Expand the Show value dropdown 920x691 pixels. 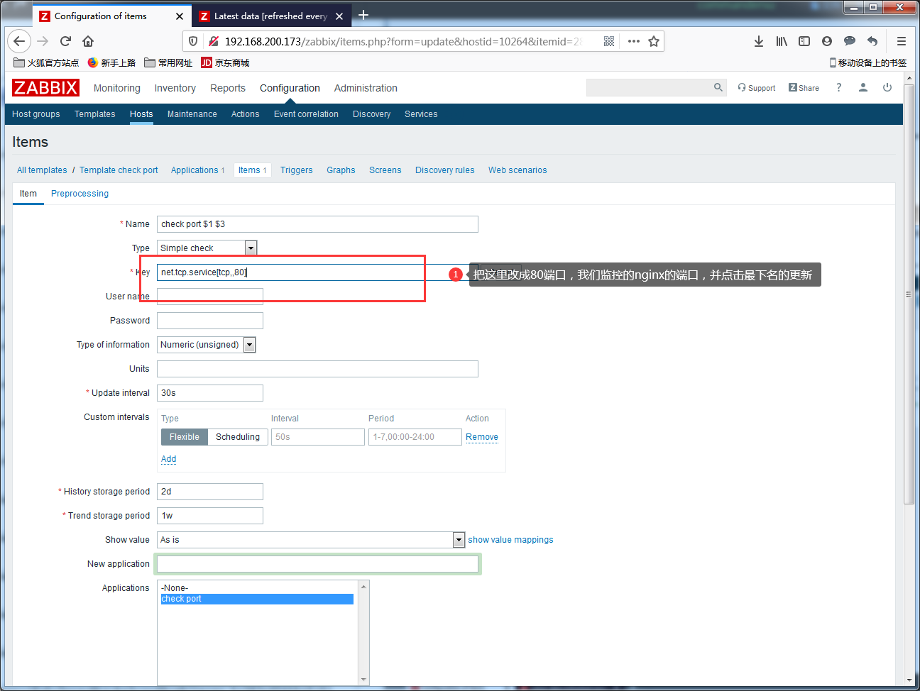[x=459, y=540]
